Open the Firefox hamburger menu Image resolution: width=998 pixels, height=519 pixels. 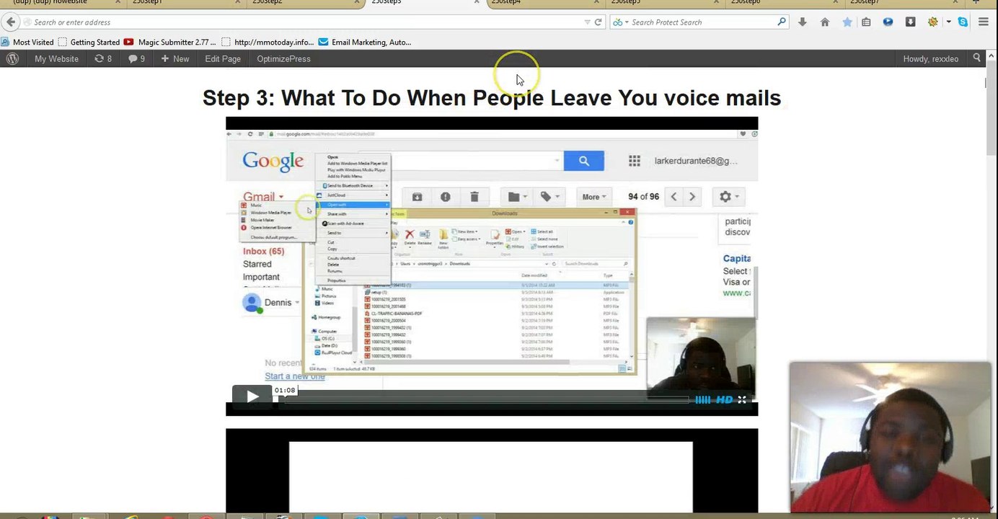[984, 22]
